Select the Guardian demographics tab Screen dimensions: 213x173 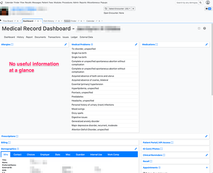coord(80,155)
